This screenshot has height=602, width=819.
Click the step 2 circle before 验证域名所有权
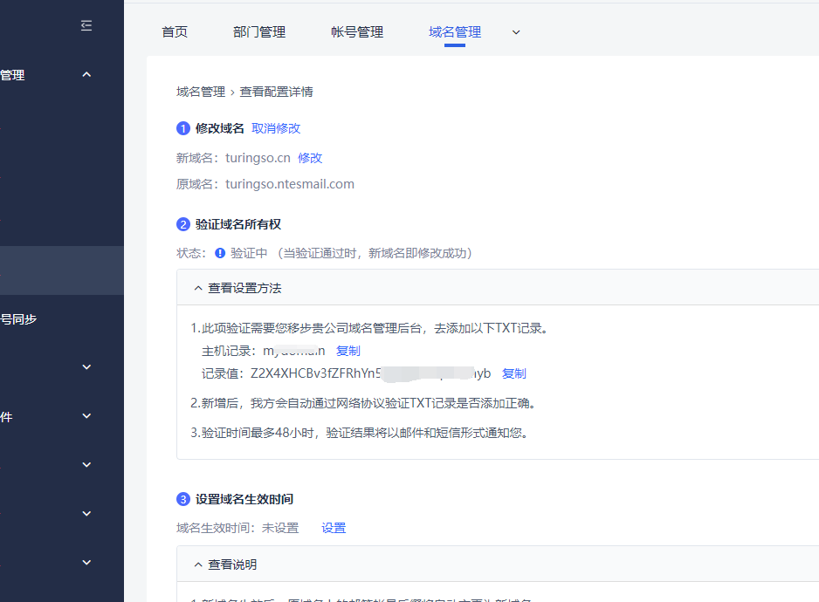click(x=183, y=224)
